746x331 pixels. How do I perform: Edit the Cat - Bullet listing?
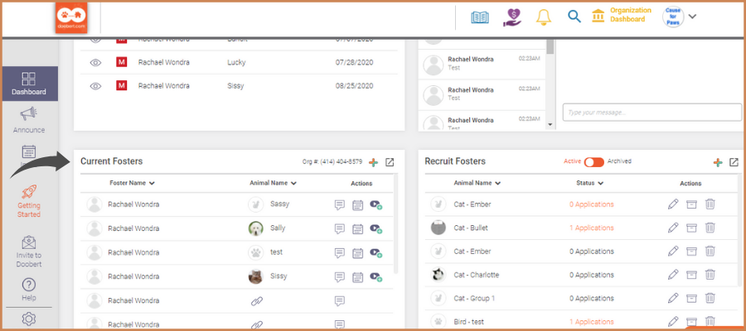pyautogui.click(x=673, y=228)
